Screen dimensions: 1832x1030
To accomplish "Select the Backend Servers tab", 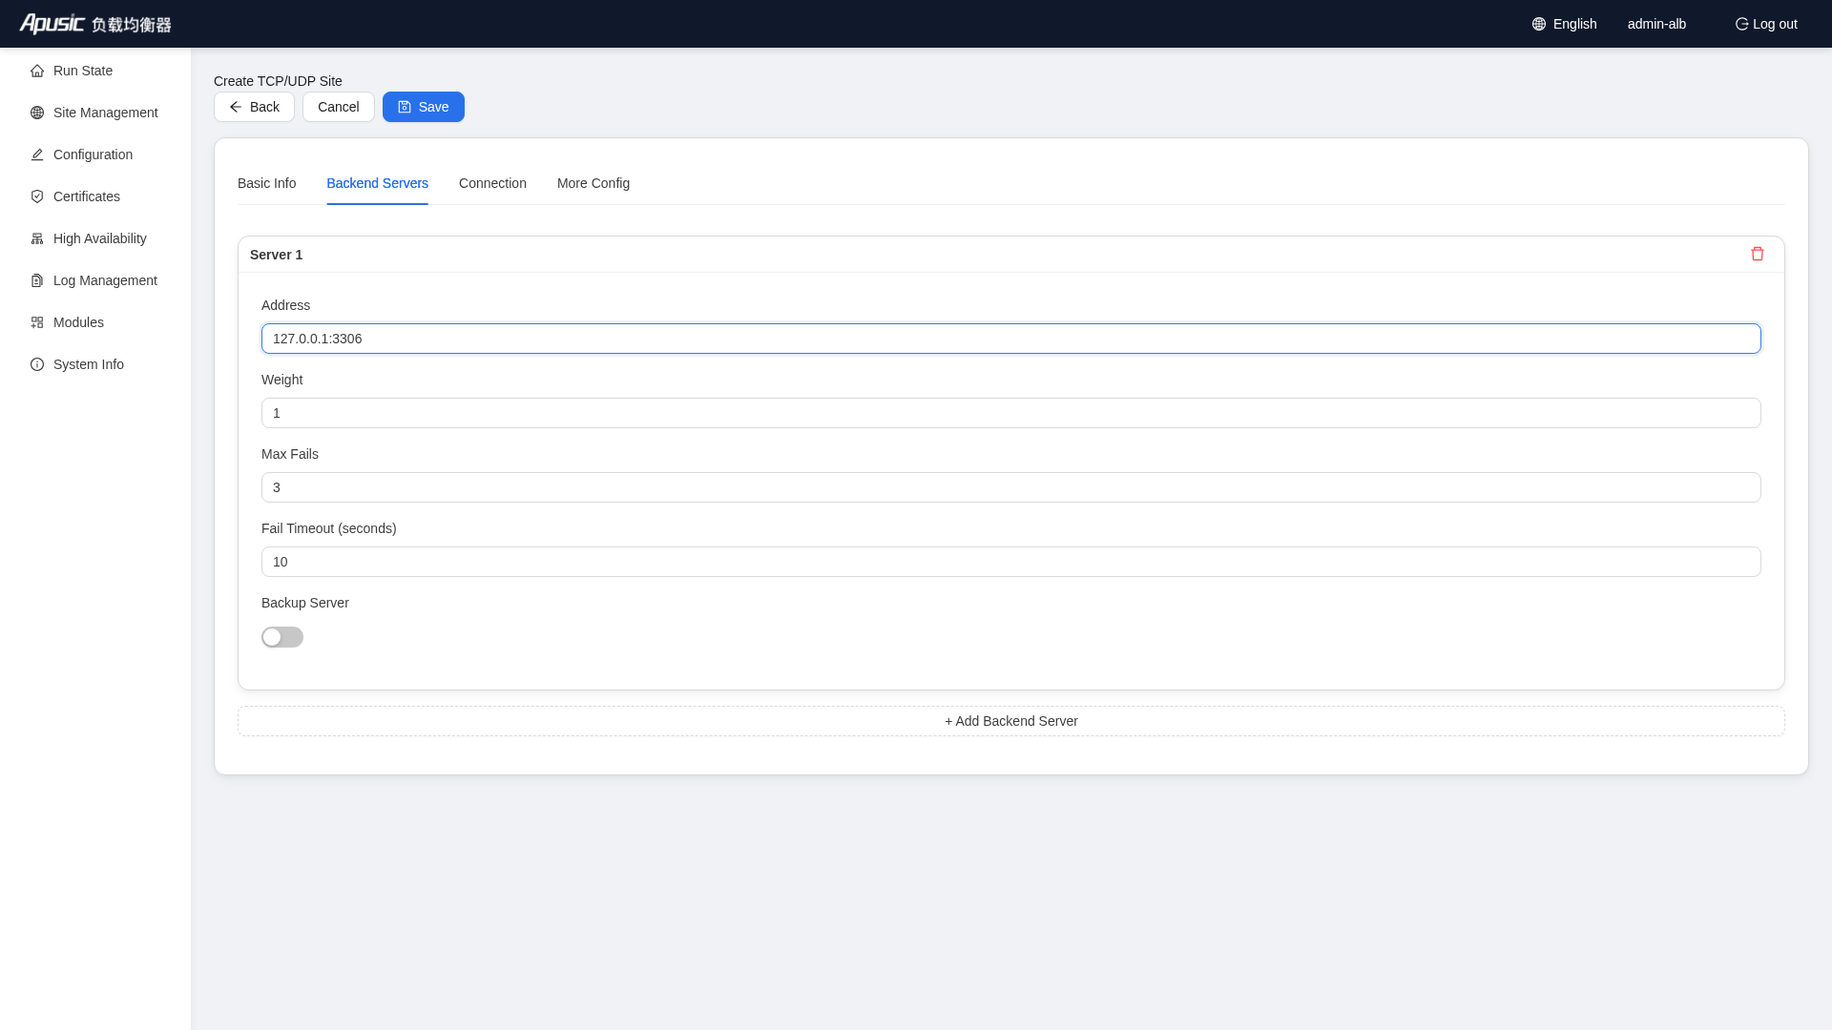I will click(377, 183).
